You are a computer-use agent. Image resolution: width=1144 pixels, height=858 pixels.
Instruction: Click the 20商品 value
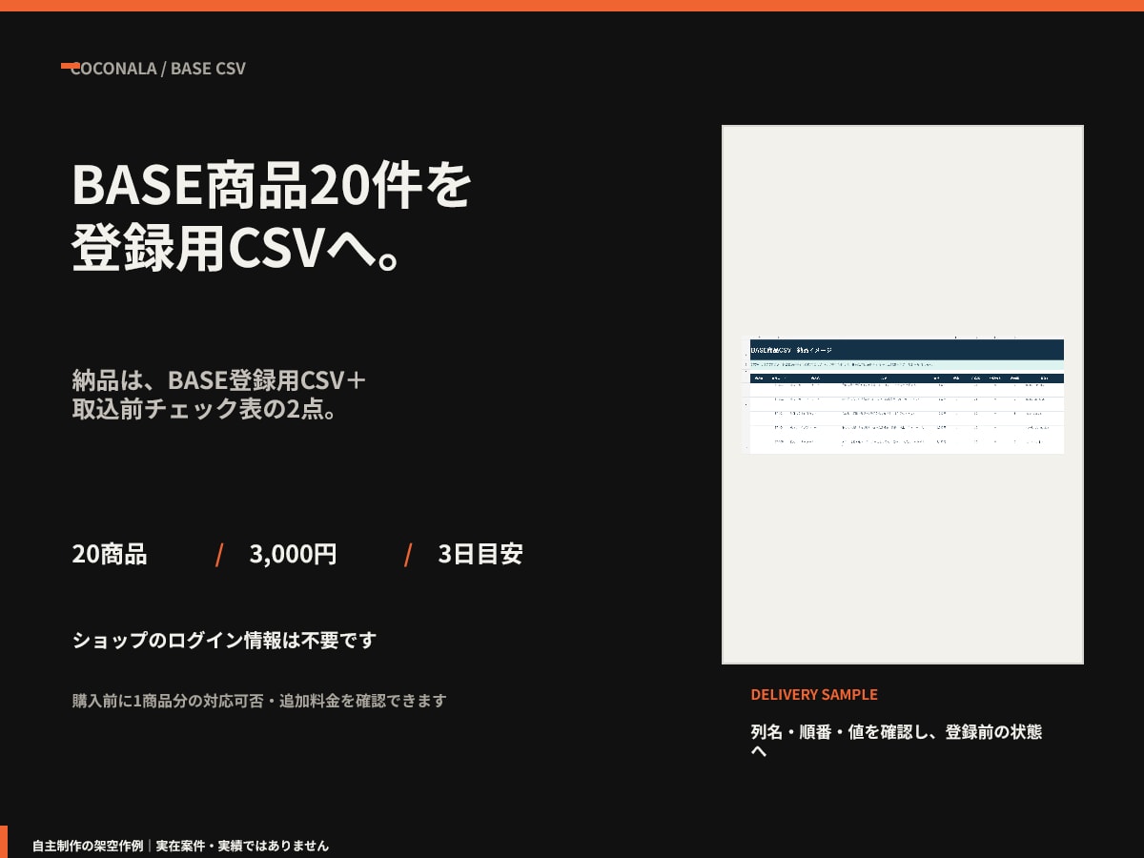[x=110, y=554]
